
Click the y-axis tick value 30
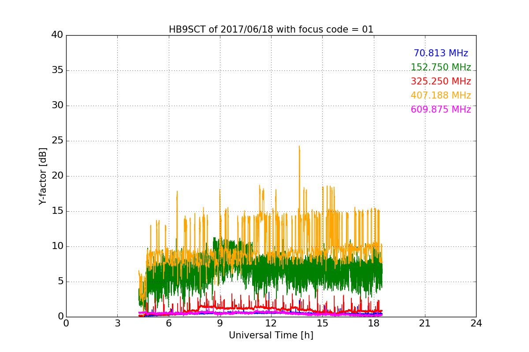click(x=57, y=106)
